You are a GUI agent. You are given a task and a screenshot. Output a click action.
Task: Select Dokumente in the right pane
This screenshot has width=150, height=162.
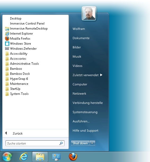tap(81, 38)
